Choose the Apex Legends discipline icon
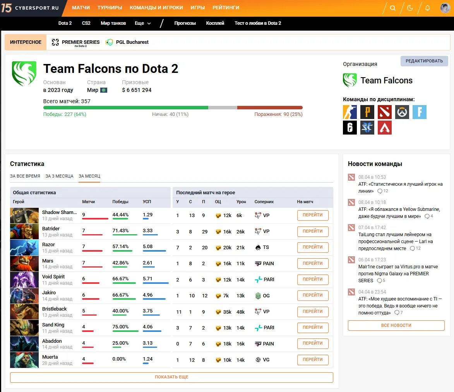 point(385,128)
